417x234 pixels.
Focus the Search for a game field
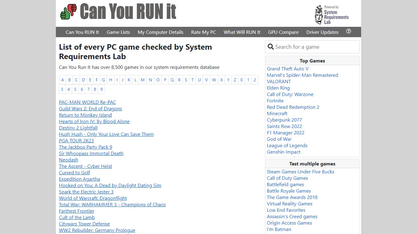(312, 47)
